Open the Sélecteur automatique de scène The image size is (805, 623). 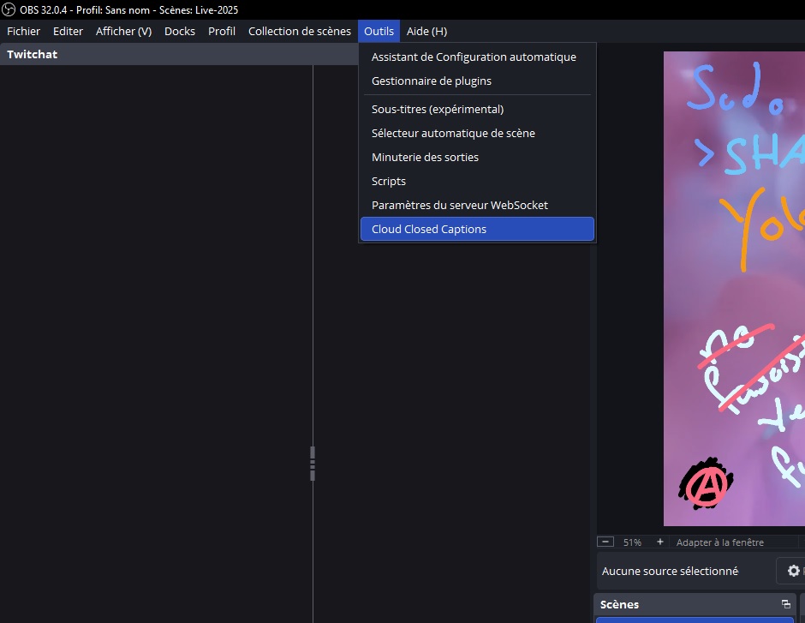pyautogui.click(x=453, y=133)
